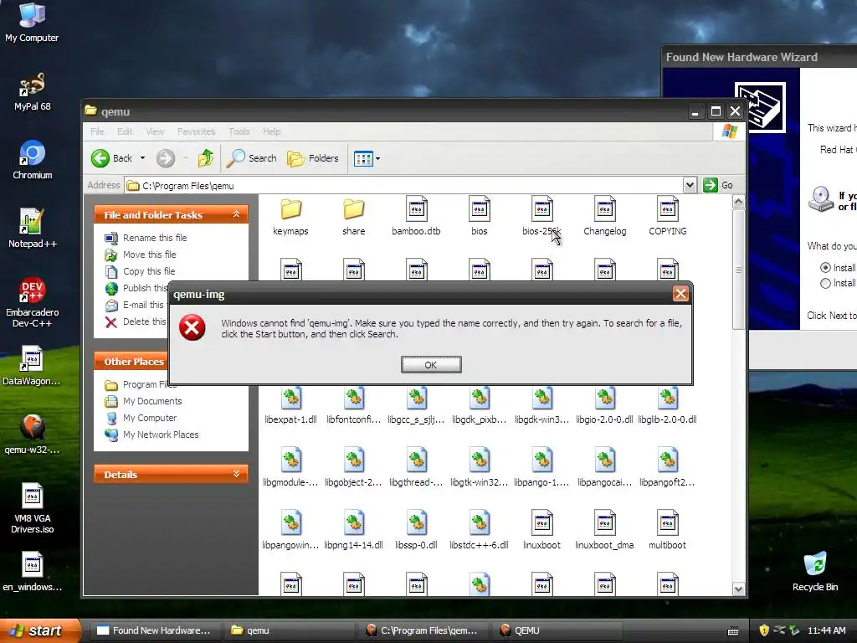Open the File menu
The image size is (857, 643).
[97, 131]
